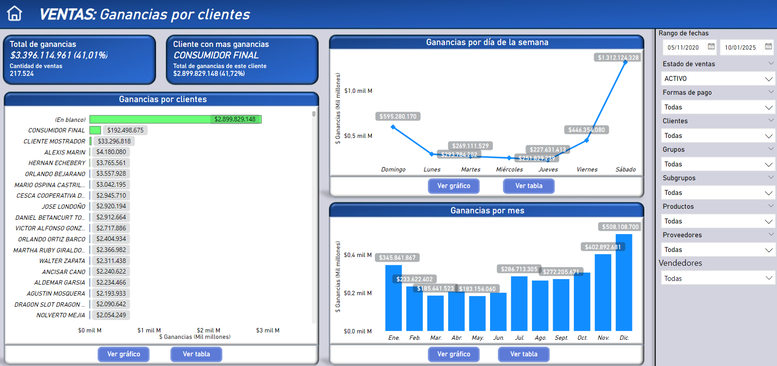Show Ver tabla for Ganancias por clientes
Screen dimensions: 777x366
pyautogui.click(x=196, y=354)
